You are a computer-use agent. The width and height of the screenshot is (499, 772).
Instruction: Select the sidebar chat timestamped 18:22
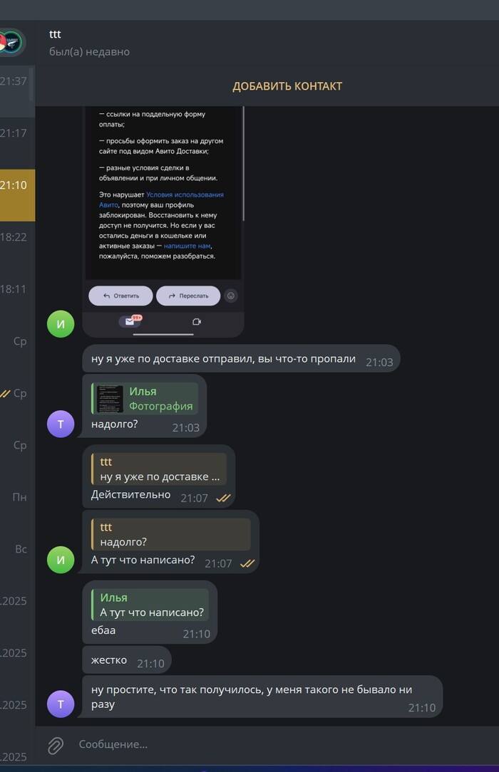[17, 237]
